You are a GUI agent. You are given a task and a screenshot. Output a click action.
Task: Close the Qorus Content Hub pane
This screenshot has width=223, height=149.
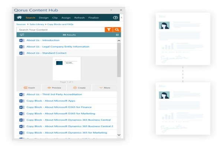point(121,10)
